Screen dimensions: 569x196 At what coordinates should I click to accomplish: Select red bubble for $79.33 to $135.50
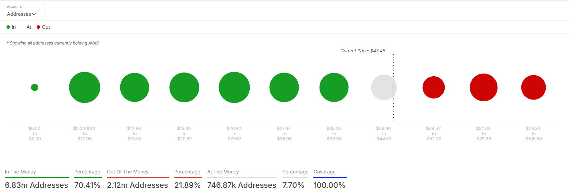533,88
